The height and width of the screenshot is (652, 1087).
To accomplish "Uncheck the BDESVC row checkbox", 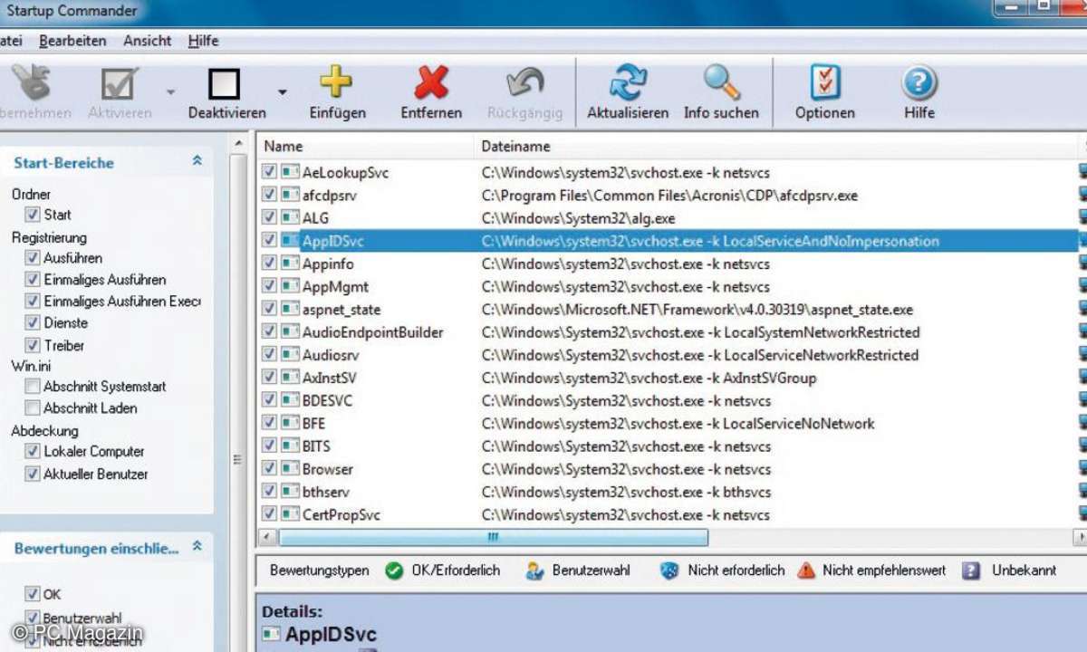I will pos(269,400).
